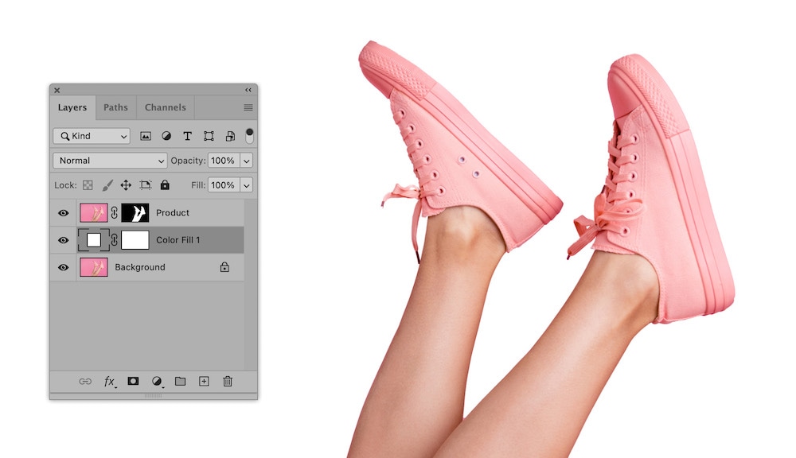Select the Product layer mask thumbnail

135,213
